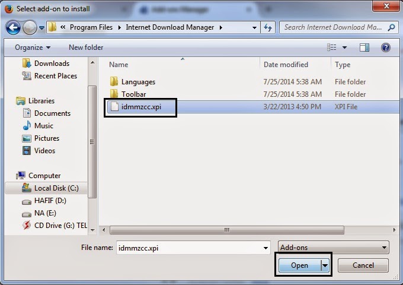Click the search magnifier icon
Image resolution: width=403 pixels, height=285 pixels.
coord(391,27)
